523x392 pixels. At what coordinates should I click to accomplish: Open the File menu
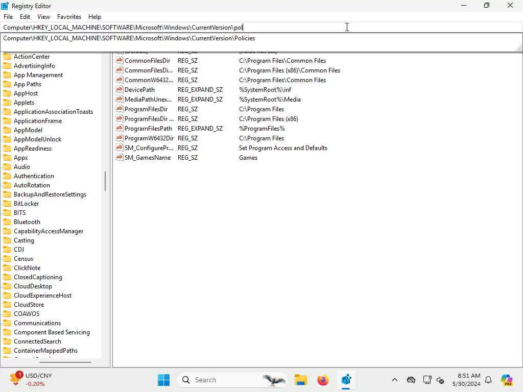point(8,17)
